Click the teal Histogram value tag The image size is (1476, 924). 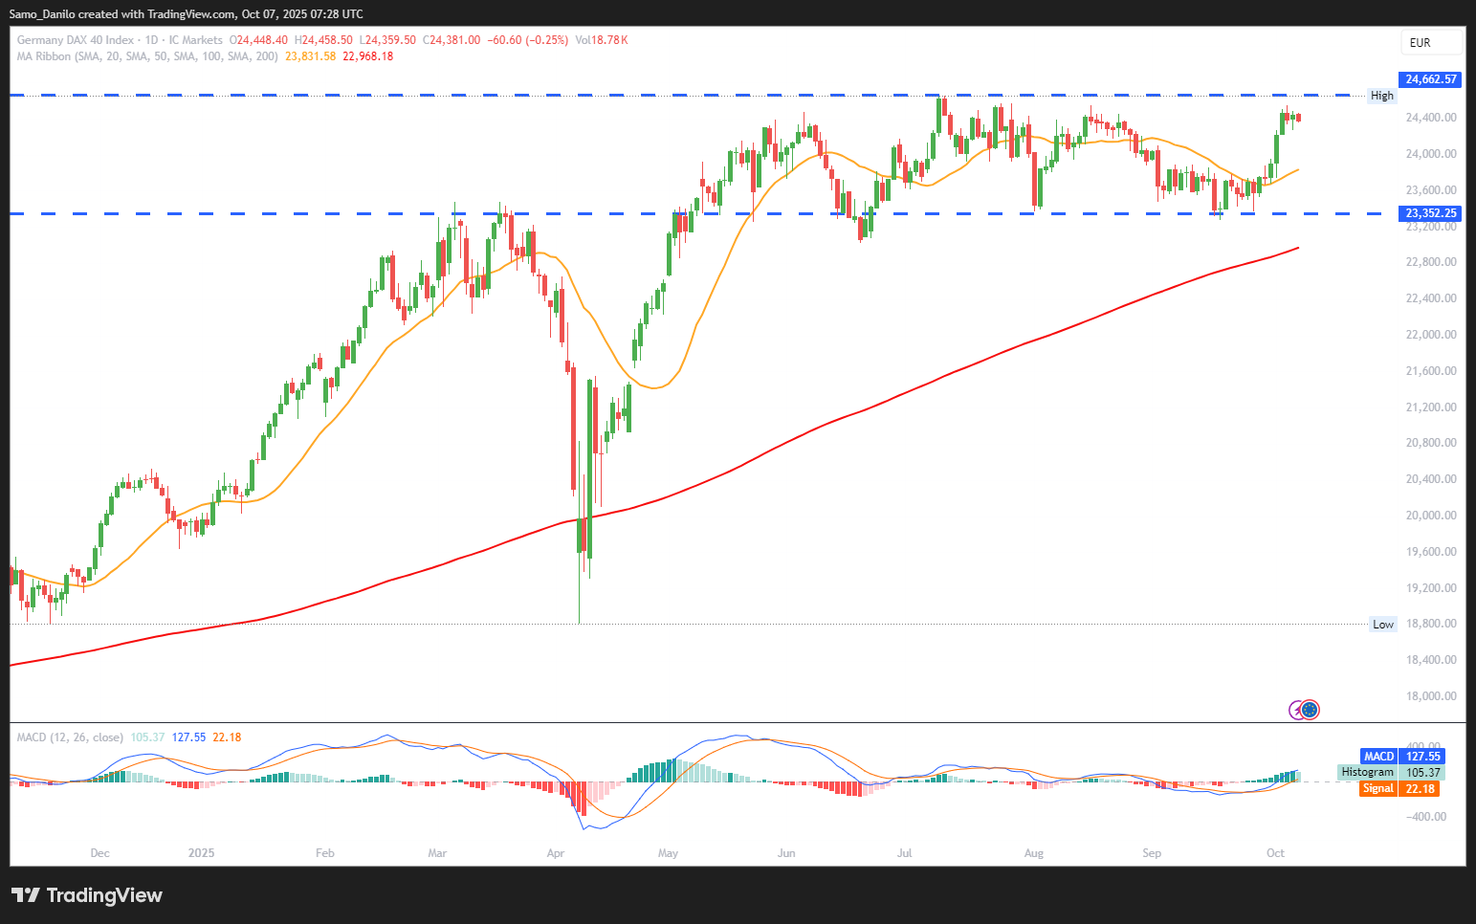[x=1390, y=772]
